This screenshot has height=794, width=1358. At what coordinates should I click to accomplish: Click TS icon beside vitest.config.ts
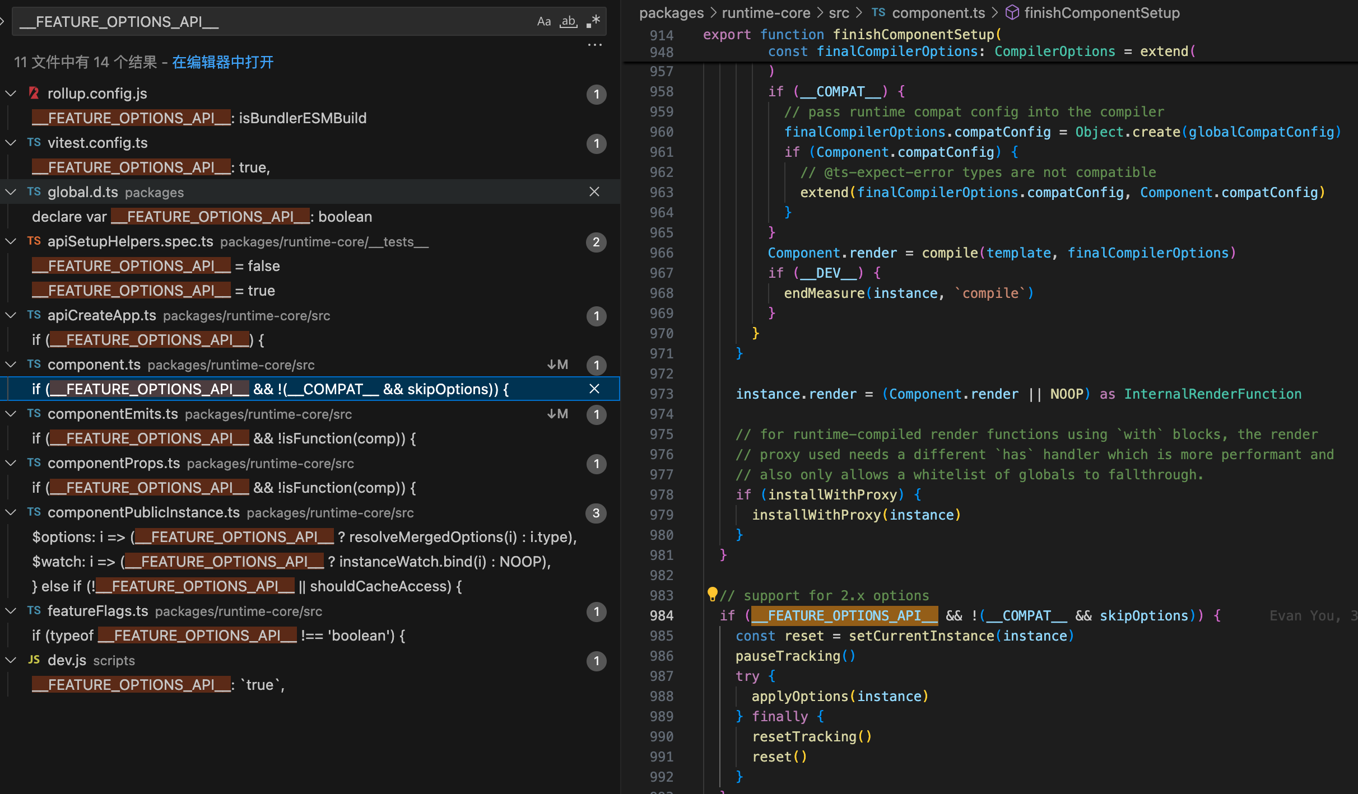tap(34, 142)
